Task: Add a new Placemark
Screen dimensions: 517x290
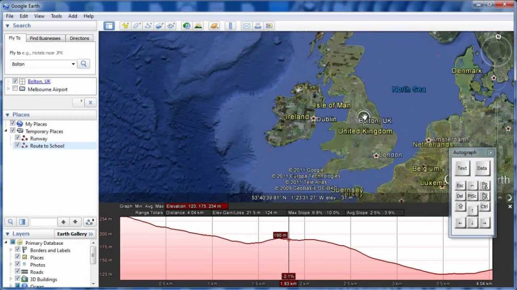Action: (x=125, y=26)
